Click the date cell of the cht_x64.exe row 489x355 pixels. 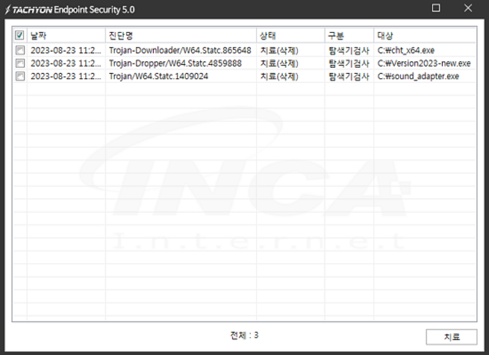pyautogui.click(x=66, y=50)
